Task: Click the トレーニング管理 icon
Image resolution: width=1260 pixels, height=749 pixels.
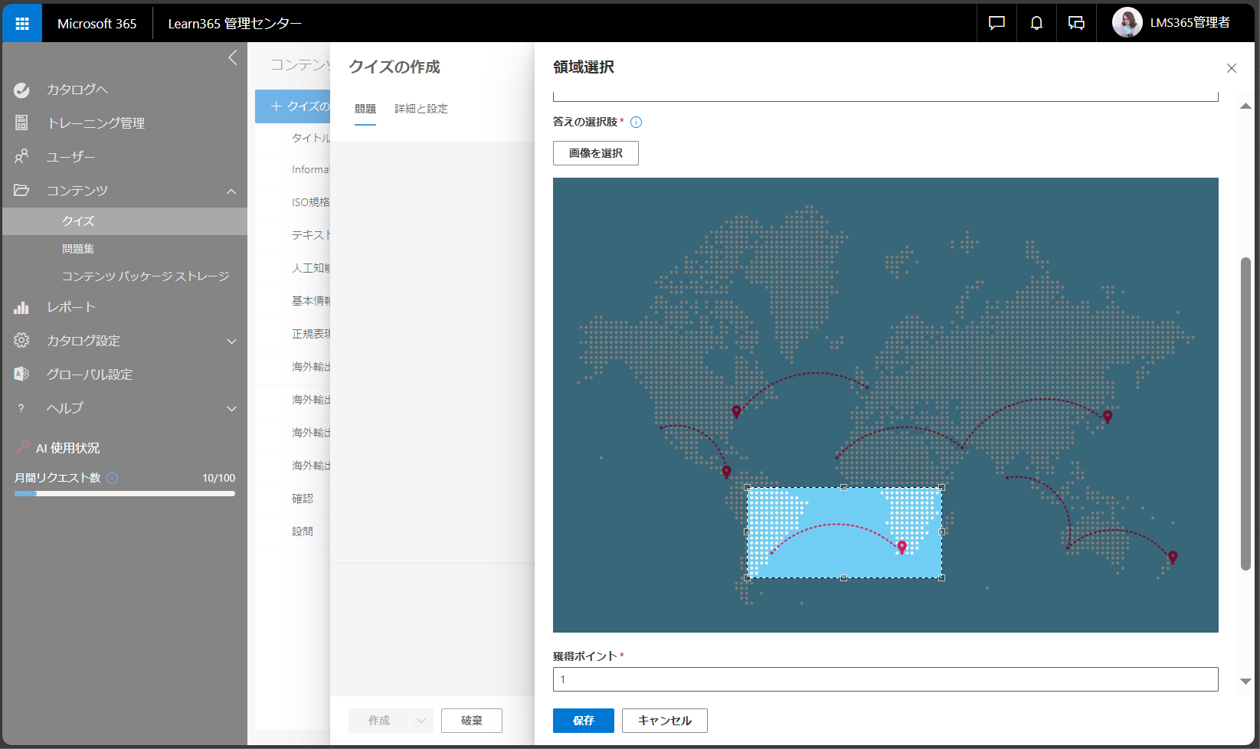Action: tap(21, 123)
